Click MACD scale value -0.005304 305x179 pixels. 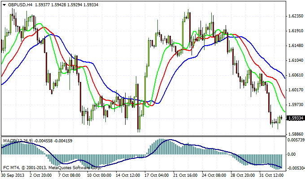tap(296, 168)
